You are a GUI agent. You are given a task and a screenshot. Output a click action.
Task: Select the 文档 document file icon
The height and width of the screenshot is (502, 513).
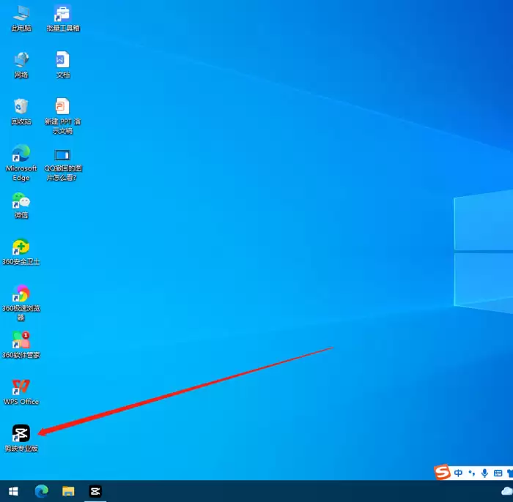(x=63, y=60)
